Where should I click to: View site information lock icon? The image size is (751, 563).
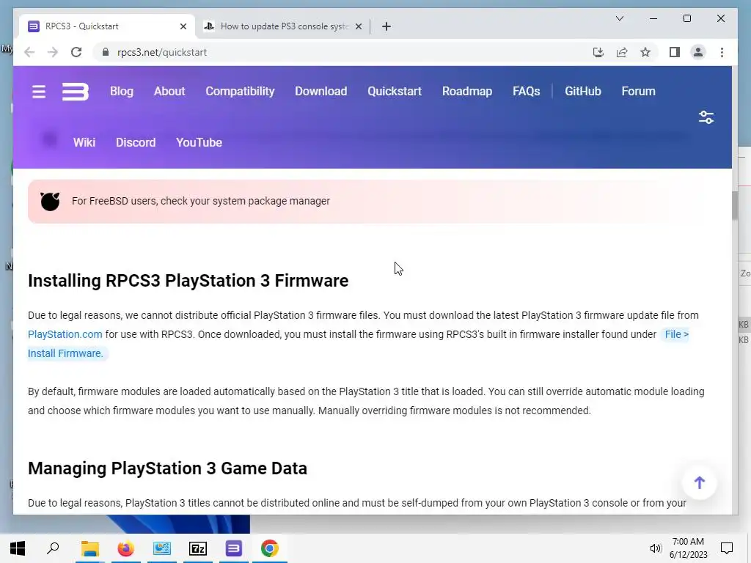pos(106,52)
